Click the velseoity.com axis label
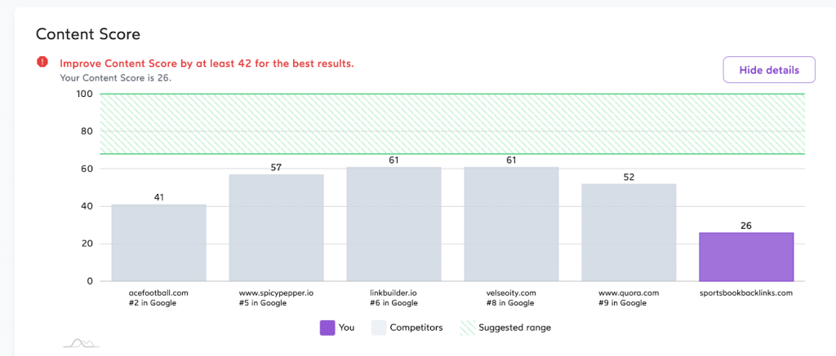The width and height of the screenshot is (836, 356). click(x=511, y=292)
